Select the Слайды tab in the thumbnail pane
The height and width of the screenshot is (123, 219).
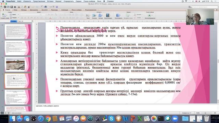coord(13,21)
